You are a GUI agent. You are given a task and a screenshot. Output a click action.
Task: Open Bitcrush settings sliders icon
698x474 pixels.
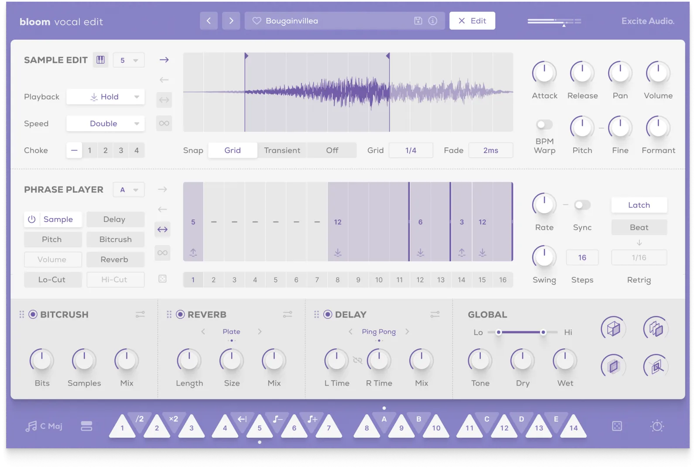140,314
